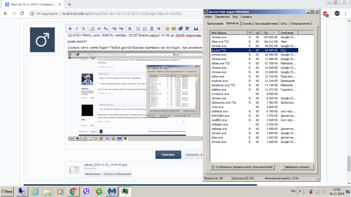This screenshot has height=197, width=351.
Task: Click the insert image icon in editor
Action: pyautogui.click(x=174, y=28)
